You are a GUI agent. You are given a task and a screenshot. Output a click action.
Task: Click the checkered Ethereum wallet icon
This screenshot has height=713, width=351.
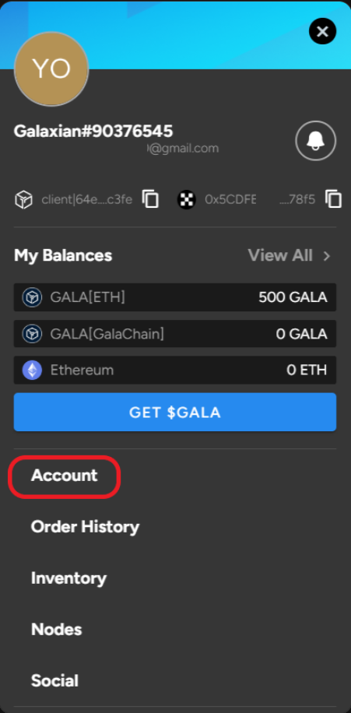[x=187, y=199]
